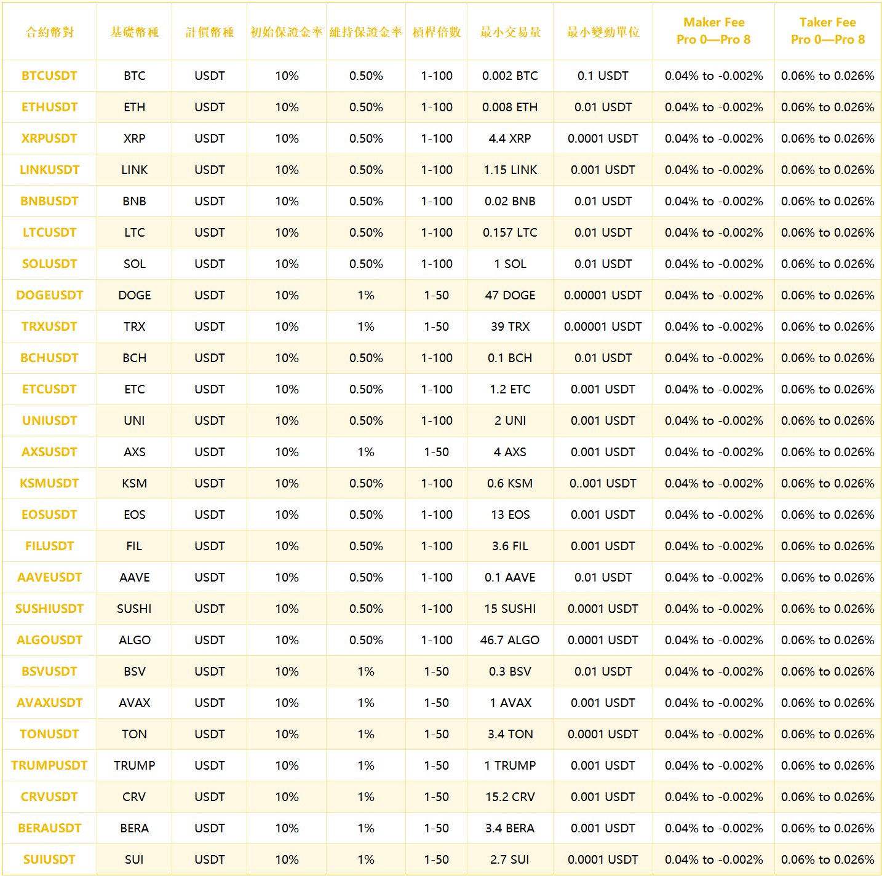Click the 0.1 USDT tick size cell
This screenshot has height=876, width=882.
click(x=603, y=76)
